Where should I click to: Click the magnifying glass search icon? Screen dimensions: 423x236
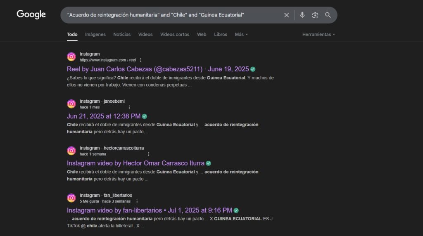pos(328,15)
